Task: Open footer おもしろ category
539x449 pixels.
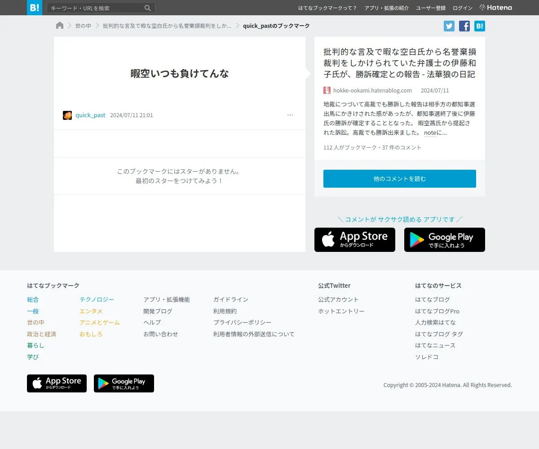Action: tap(91, 334)
